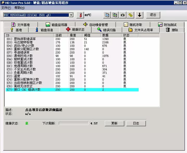Switch to the 随机存取 tab
This screenshot has height=153, width=187.
point(133,25)
